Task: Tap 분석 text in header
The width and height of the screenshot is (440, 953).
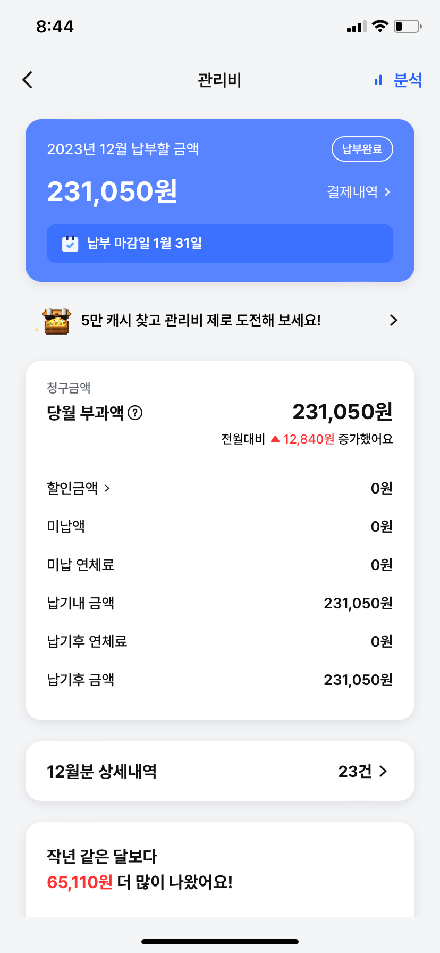Action: coord(408,80)
